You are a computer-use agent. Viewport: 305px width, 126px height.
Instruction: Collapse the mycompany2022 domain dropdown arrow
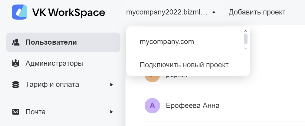[x=214, y=12]
